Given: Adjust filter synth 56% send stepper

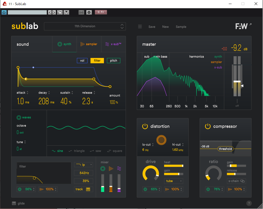Looking at the screenshot, I should click(34, 189).
